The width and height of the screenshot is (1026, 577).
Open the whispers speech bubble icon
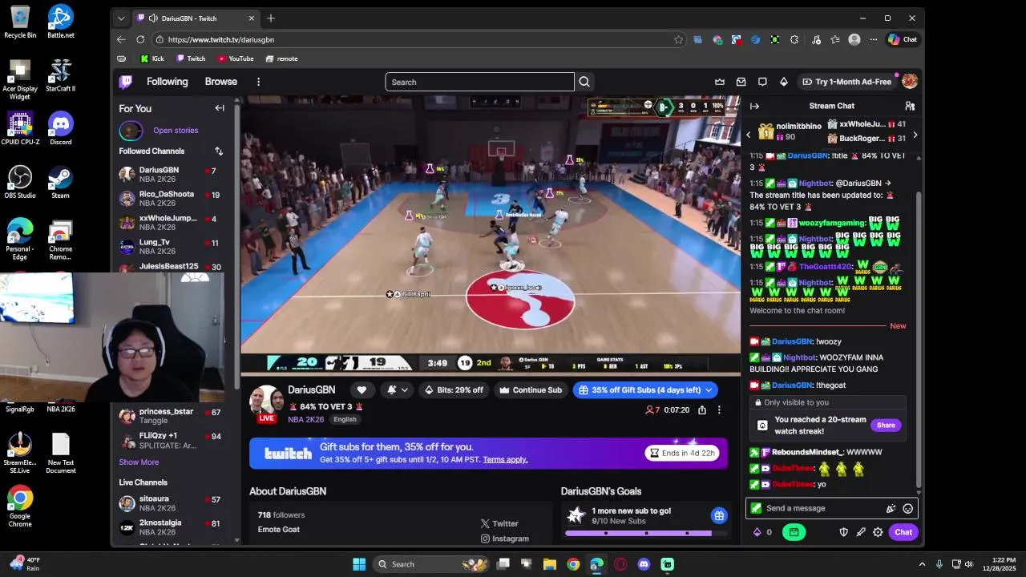762,82
